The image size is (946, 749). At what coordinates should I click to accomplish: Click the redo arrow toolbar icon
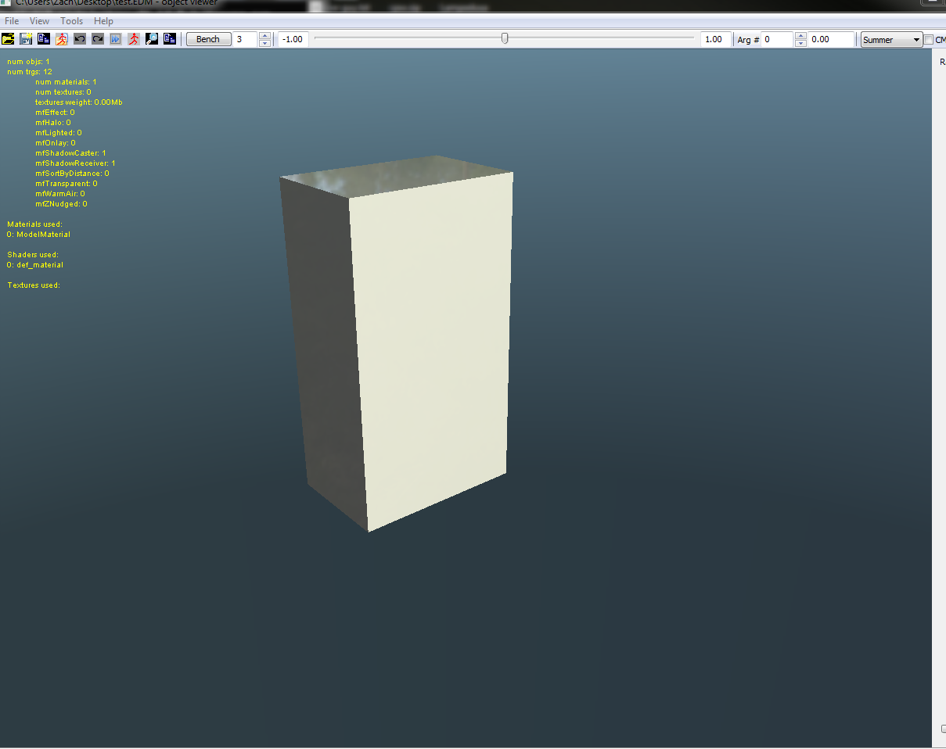(x=98, y=39)
